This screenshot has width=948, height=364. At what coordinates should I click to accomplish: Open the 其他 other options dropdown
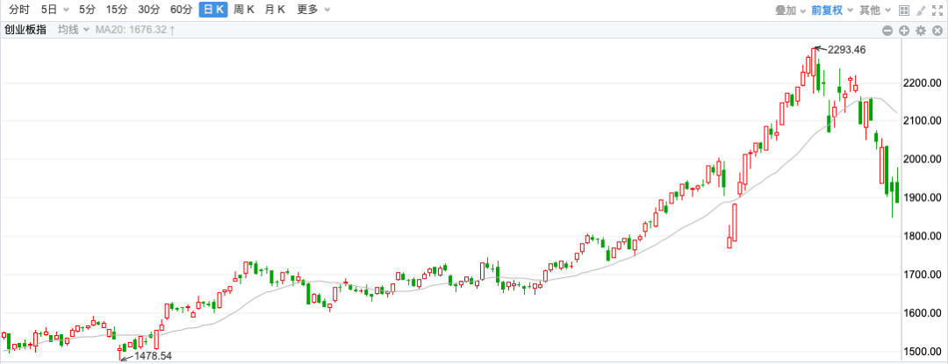[x=875, y=11]
